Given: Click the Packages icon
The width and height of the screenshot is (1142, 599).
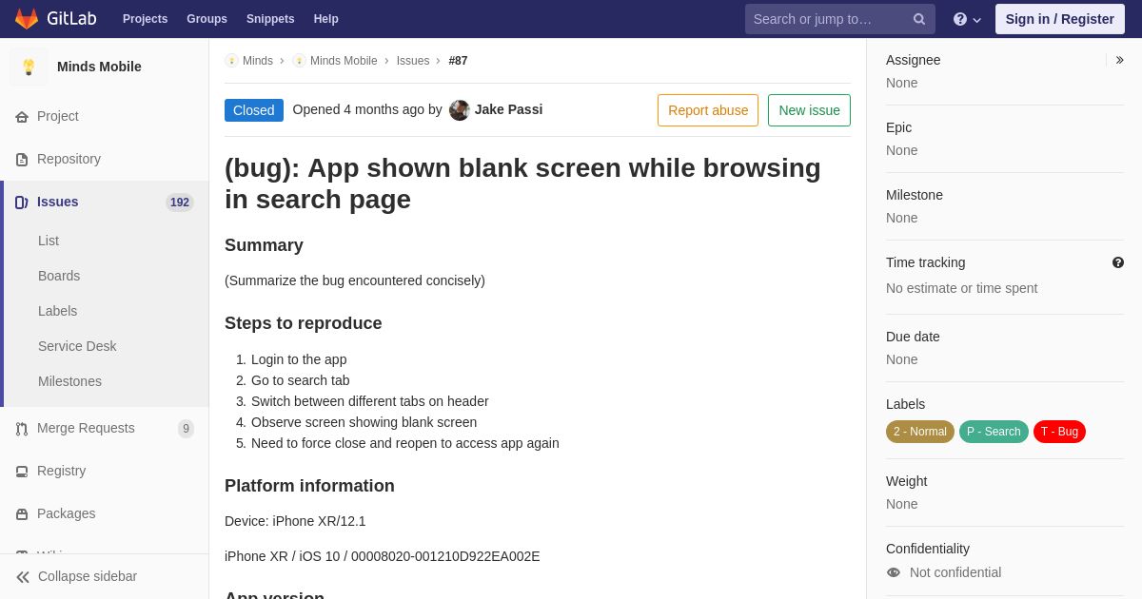Looking at the screenshot, I should tap(22, 514).
